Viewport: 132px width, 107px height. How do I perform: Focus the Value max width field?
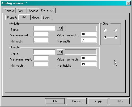tap(89, 34)
